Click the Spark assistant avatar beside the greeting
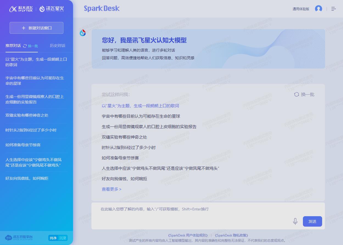The image size is (343, 245). [x=83, y=33]
